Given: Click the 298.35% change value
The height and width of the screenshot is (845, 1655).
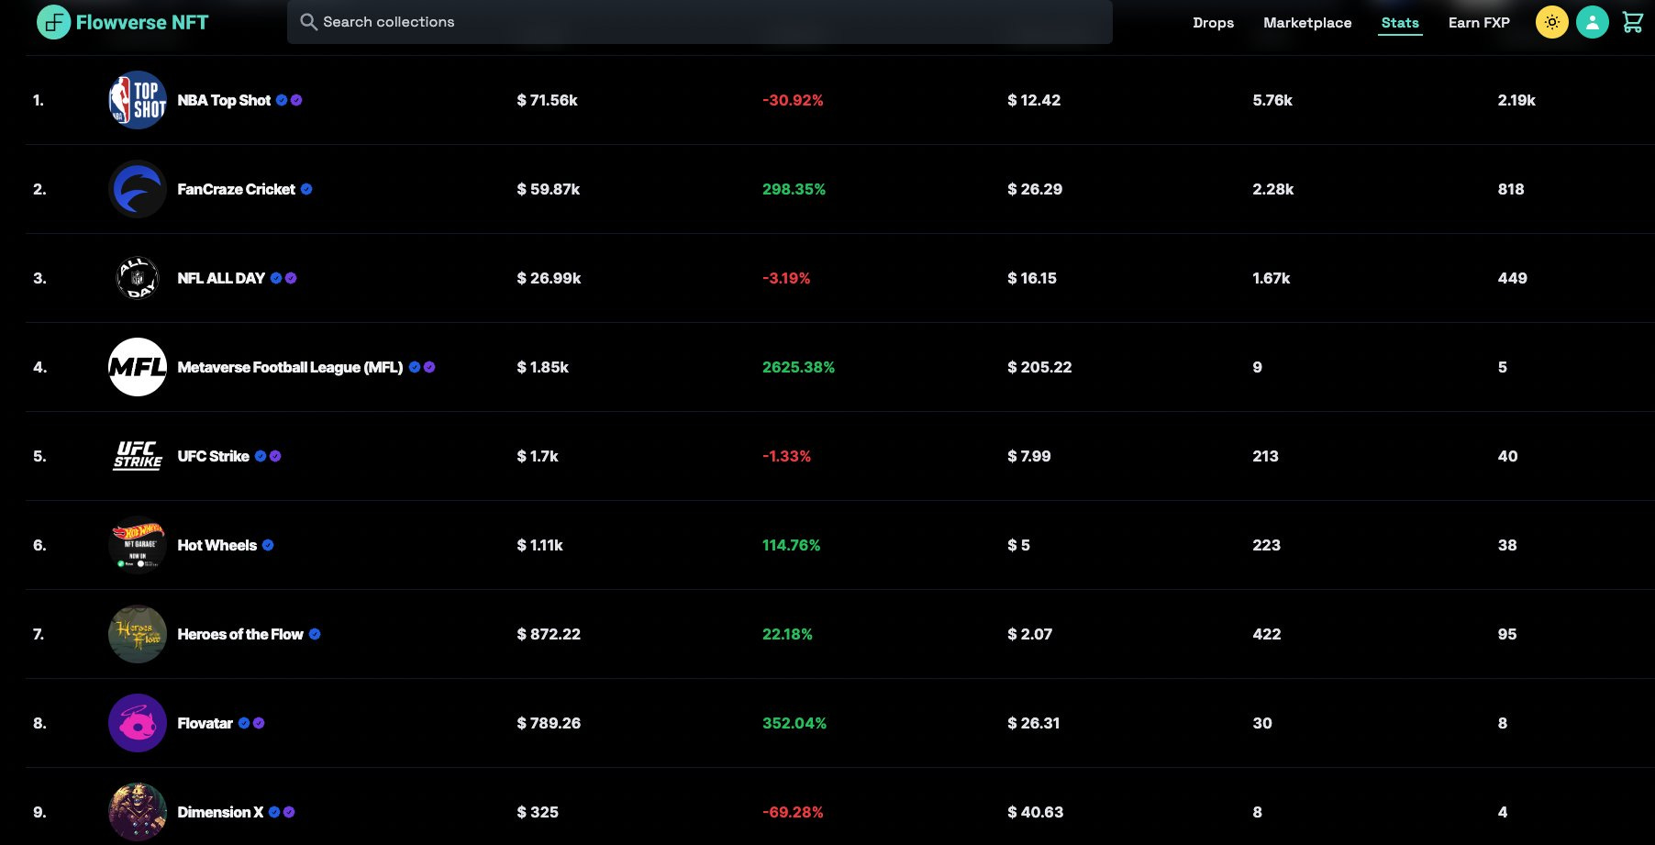Looking at the screenshot, I should (x=794, y=189).
